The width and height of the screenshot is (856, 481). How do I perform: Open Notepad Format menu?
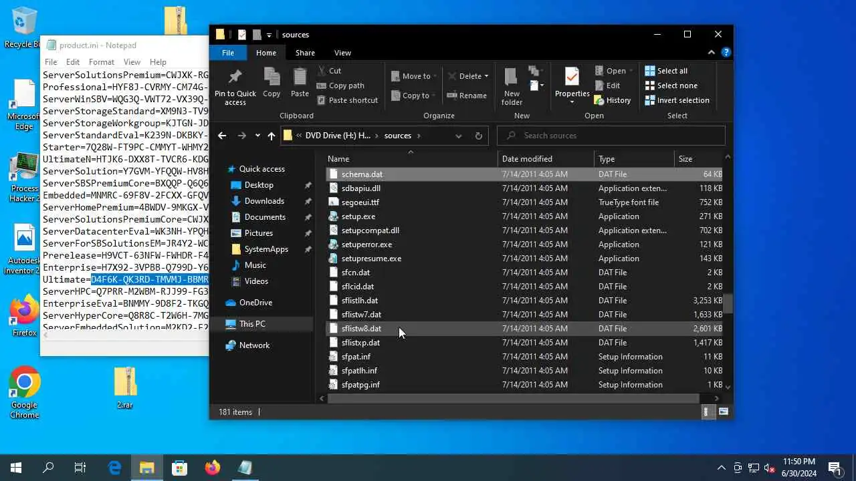click(x=102, y=62)
